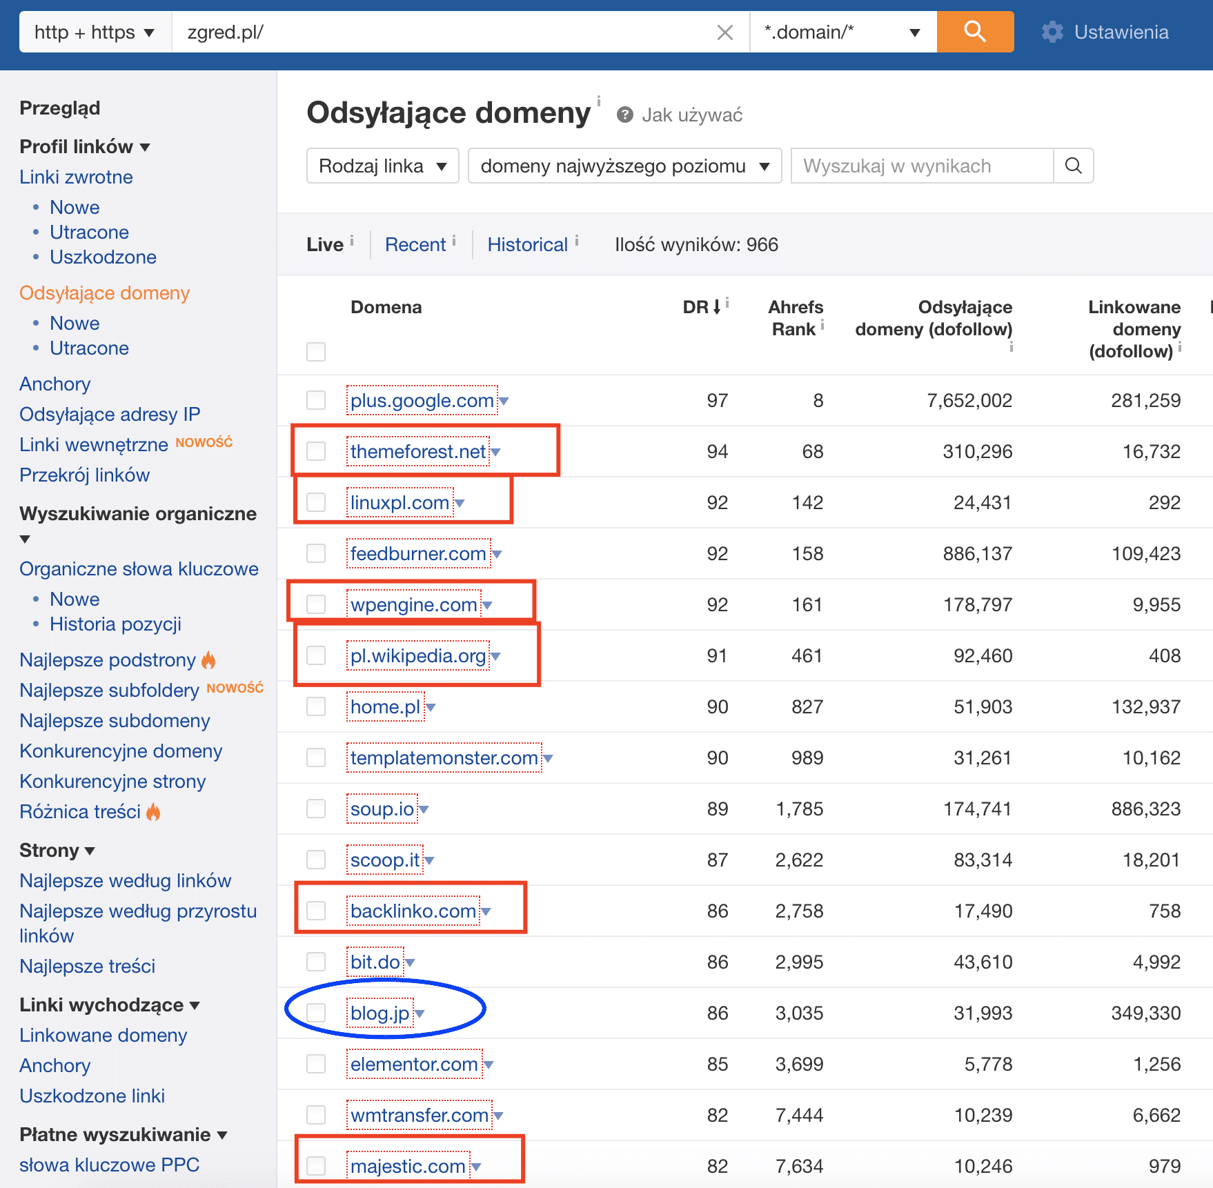Open the Rodzaj linka dropdown
Image resolution: width=1213 pixels, height=1188 pixels.
(382, 166)
